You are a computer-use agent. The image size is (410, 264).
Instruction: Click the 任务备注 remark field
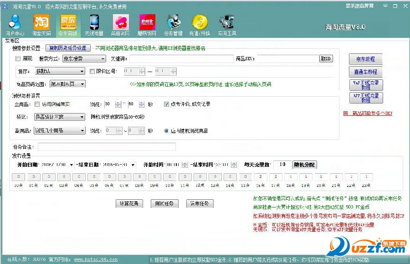tap(107, 147)
